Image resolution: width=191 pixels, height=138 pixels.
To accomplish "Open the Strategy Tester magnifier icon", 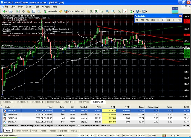I will click(x=39, y=11).
